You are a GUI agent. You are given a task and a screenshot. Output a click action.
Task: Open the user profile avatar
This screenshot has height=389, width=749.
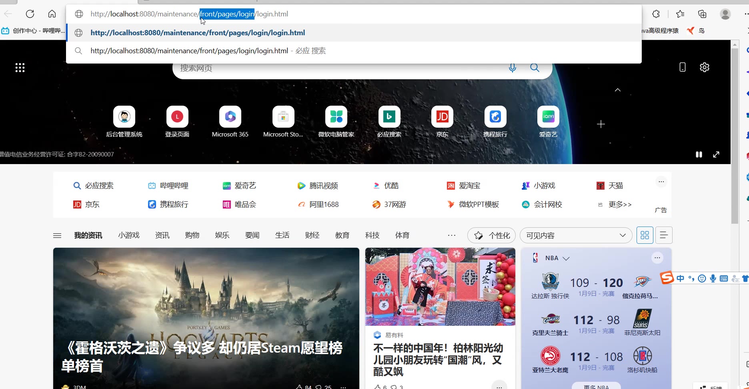725,14
